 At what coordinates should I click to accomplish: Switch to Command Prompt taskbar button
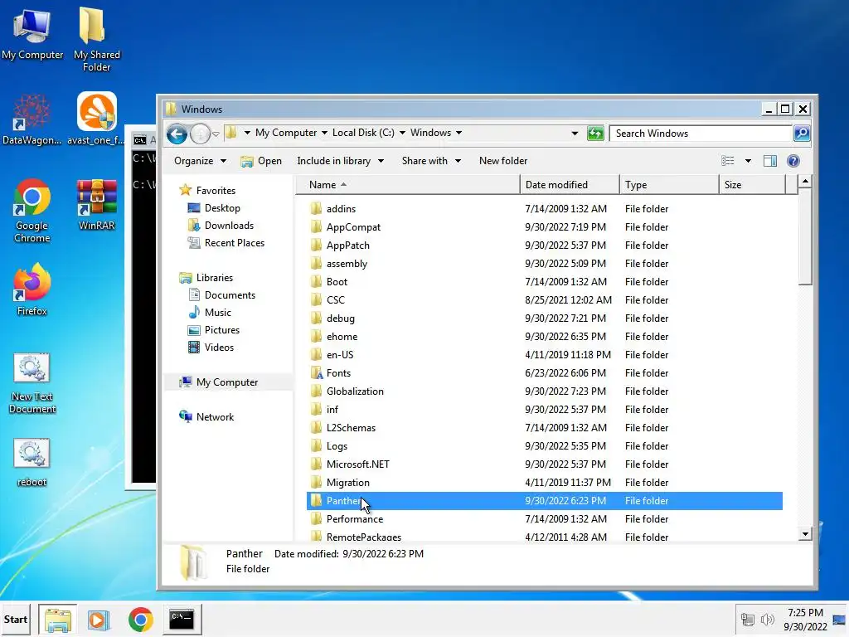coord(182,620)
